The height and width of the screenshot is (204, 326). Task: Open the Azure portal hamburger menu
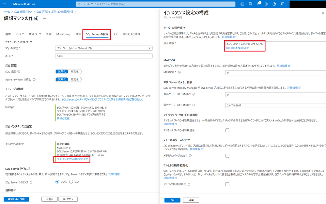click(x=4, y=4)
